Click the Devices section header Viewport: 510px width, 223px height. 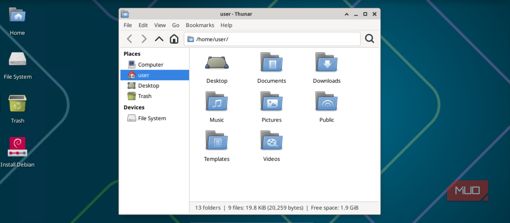point(134,107)
